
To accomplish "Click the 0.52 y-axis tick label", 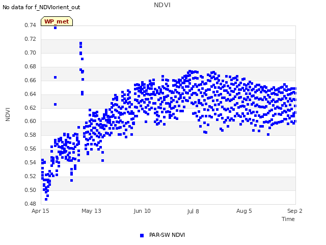I will 31,176.
